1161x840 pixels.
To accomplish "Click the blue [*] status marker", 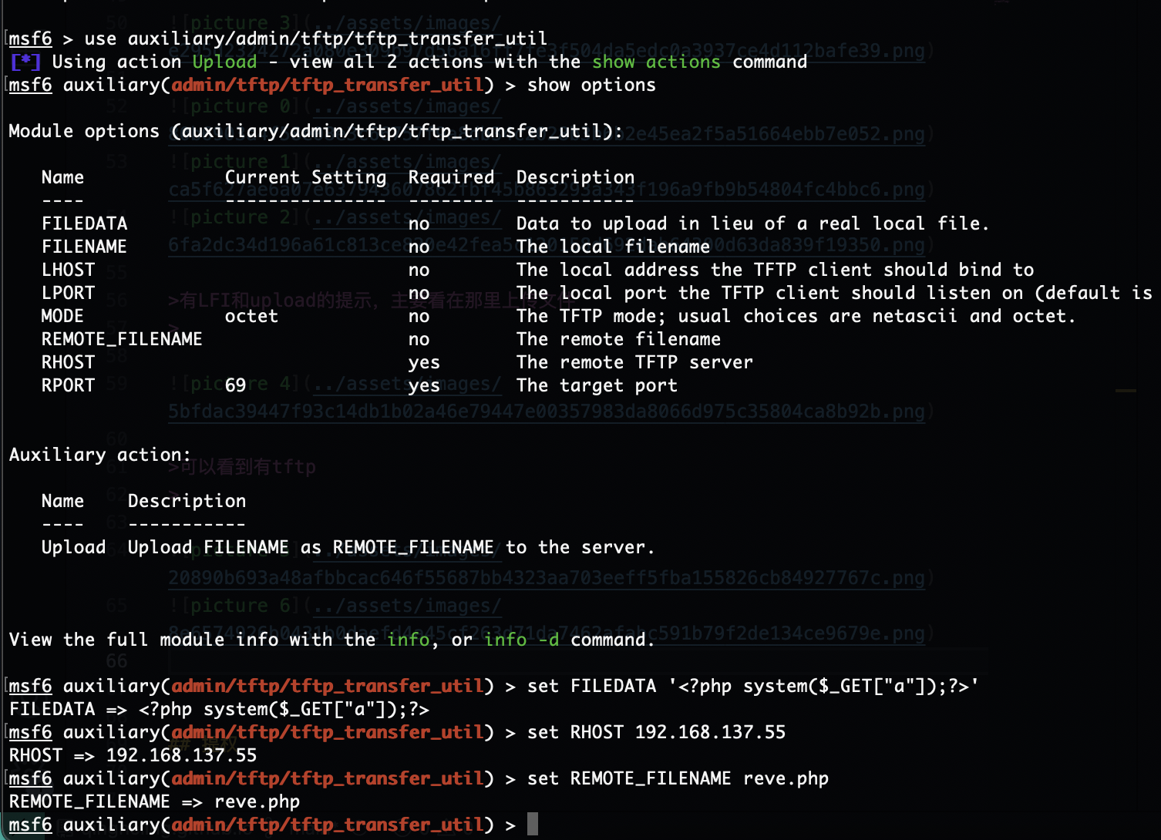I will tap(25, 62).
